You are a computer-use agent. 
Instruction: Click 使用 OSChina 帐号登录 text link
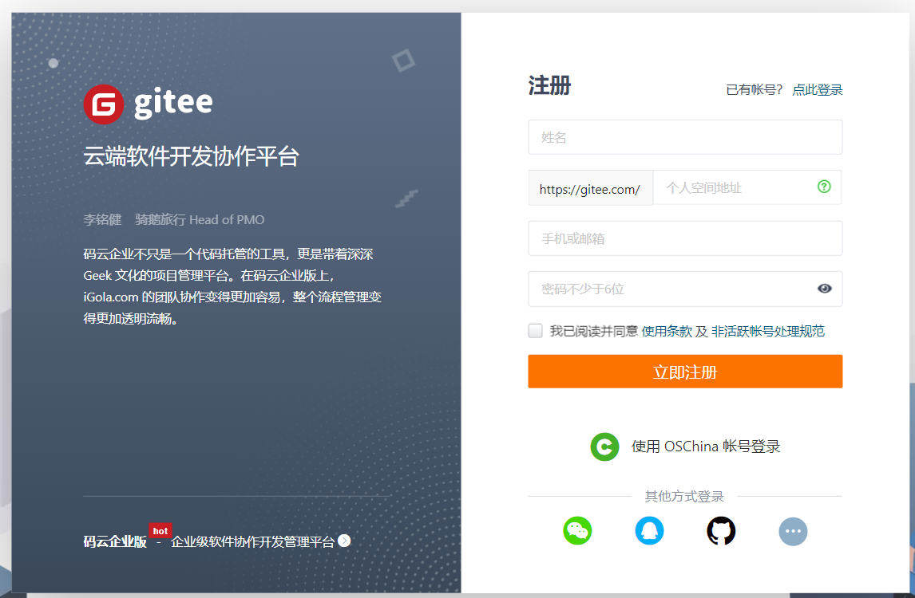click(x=706, y=447)
